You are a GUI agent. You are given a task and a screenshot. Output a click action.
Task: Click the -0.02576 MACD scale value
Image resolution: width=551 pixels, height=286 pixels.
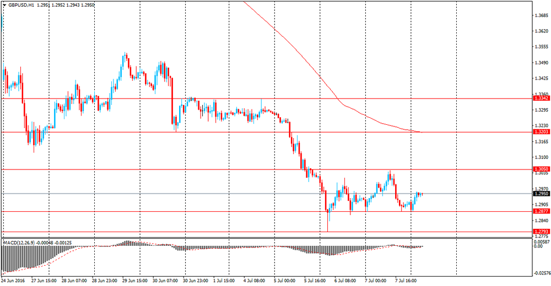(x=541, y=273)
